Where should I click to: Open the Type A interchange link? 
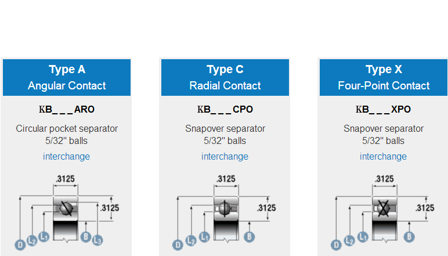[x=66, y=156]
